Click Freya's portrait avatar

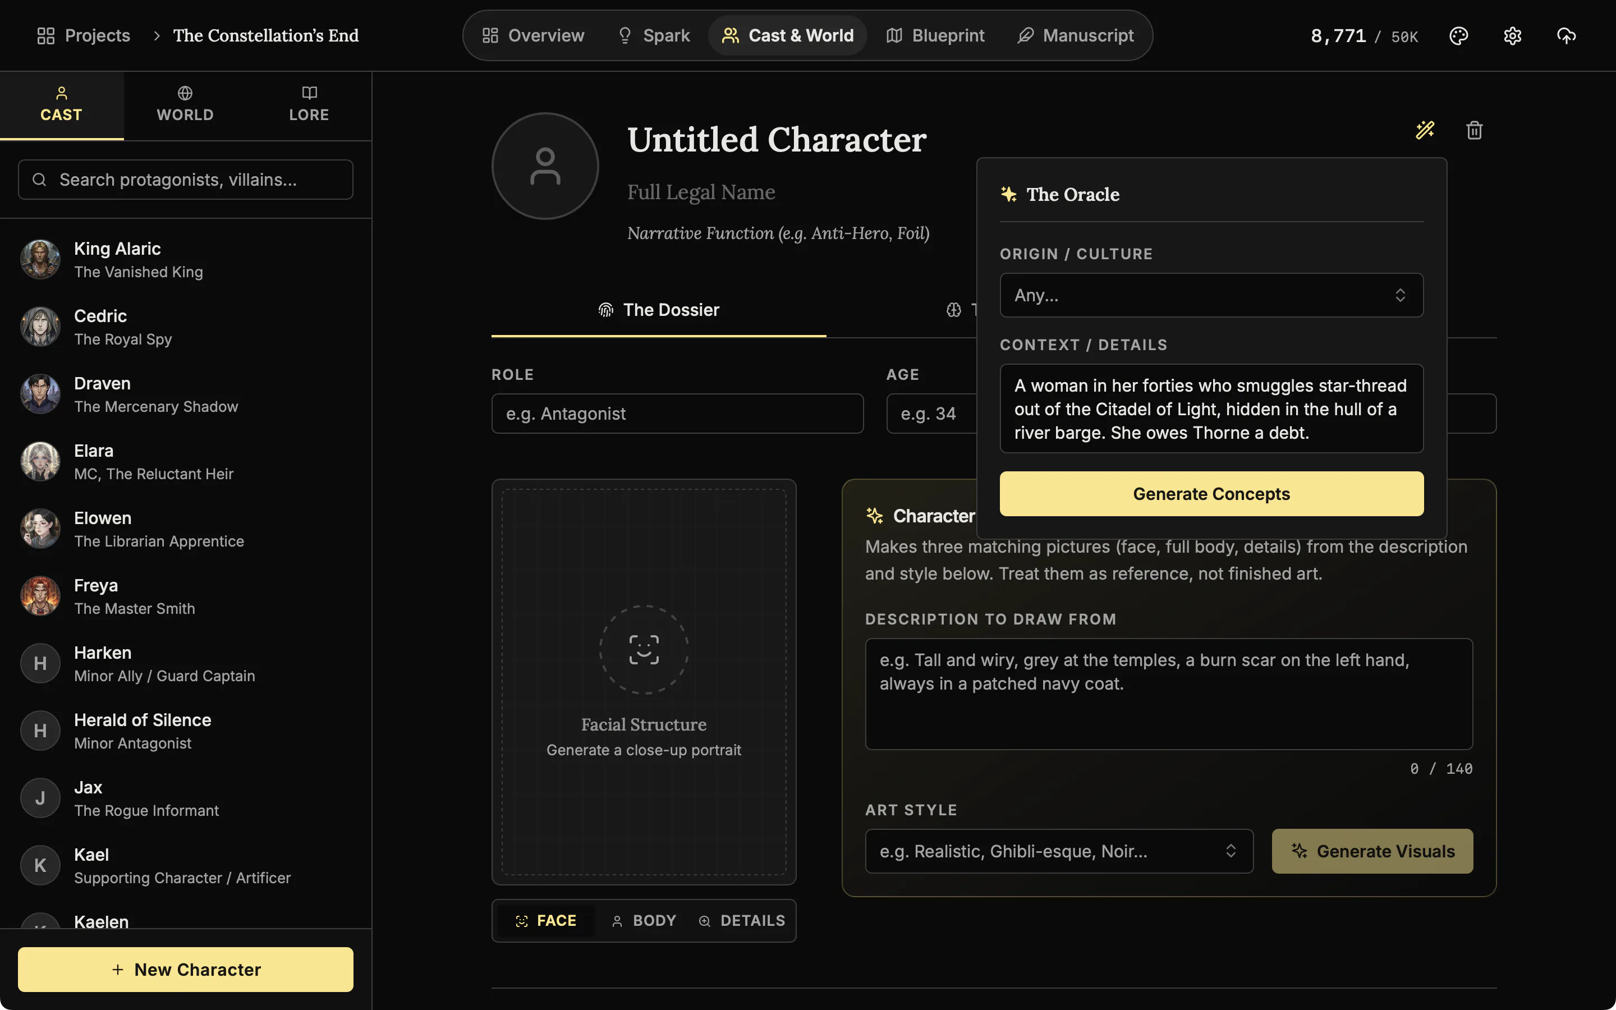(x=40, y=596)
